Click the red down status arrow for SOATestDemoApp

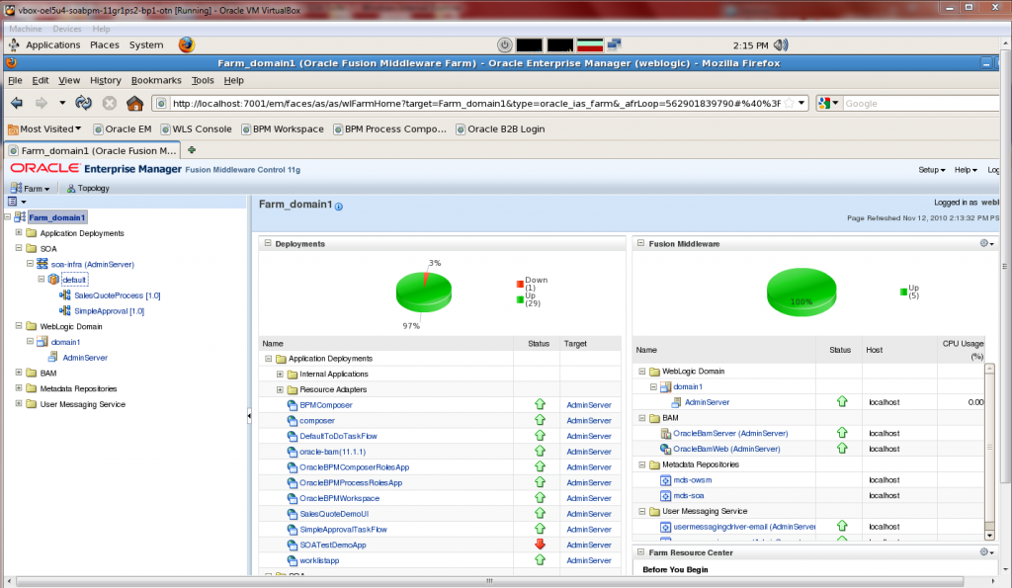tap(540, 545)
